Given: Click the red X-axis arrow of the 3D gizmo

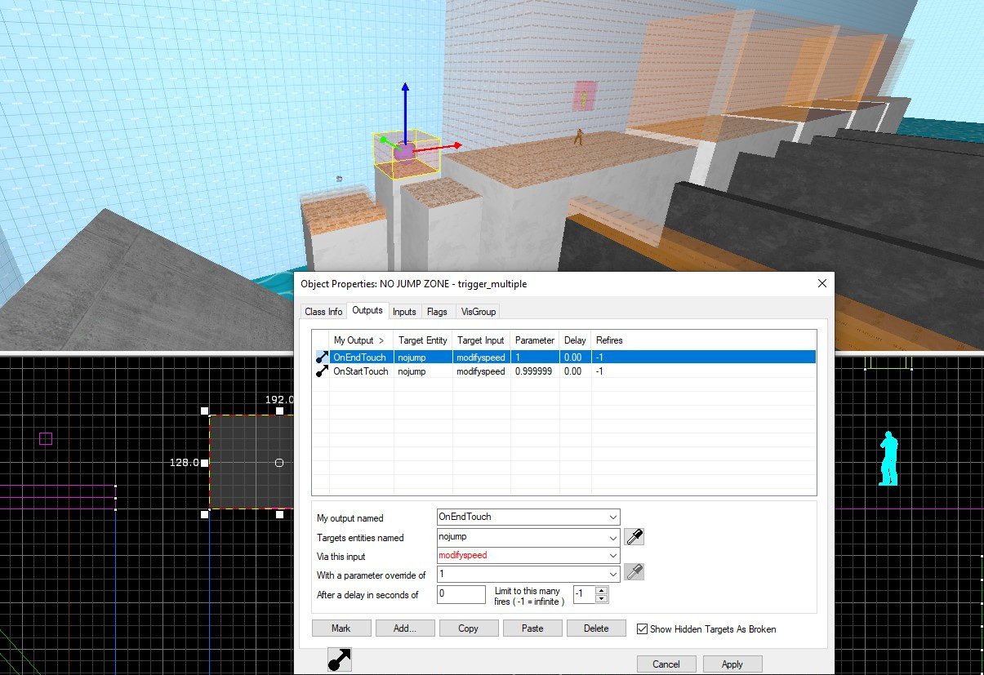Looking at the screenshot, I should pos(456,145).
